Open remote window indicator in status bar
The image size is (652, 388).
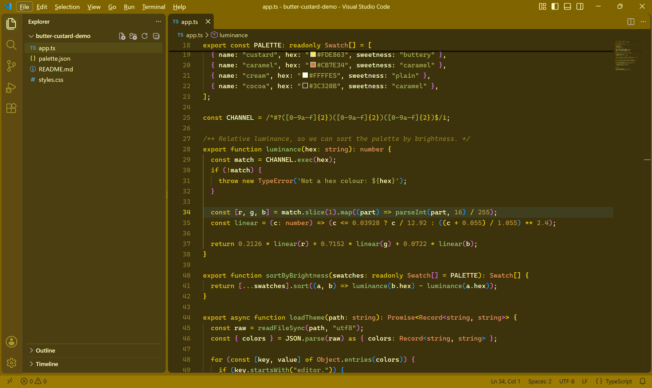pyautogui.click(x=10, y=381)
